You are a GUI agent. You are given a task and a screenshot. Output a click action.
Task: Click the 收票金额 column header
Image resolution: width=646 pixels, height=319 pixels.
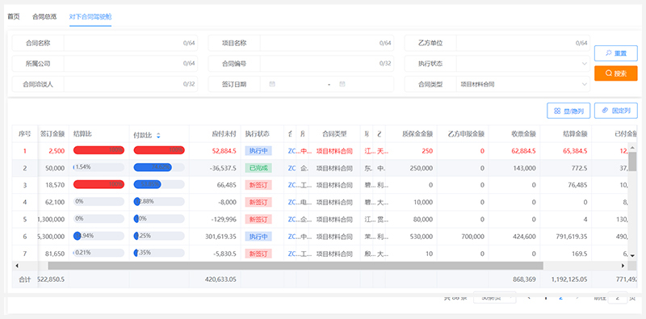[x=523, y=134]
